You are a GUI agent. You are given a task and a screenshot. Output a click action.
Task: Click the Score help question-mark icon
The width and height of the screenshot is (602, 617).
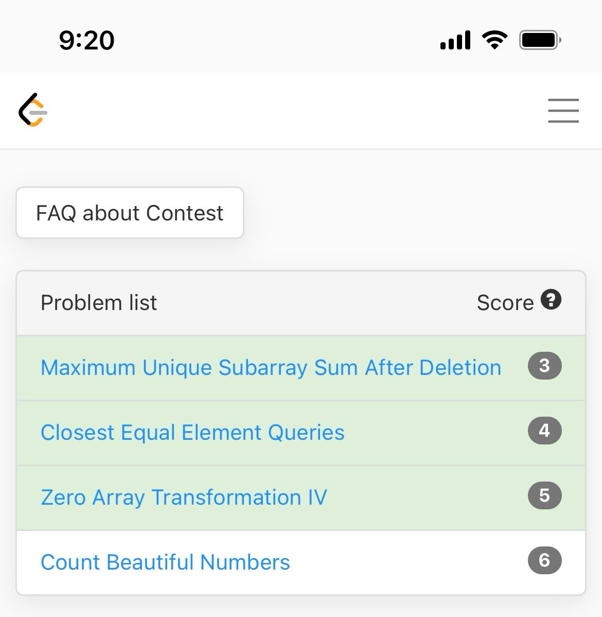(551, 299)
